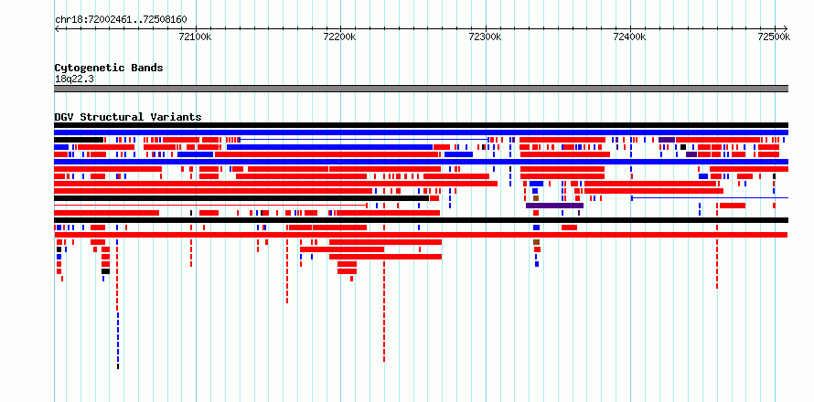Viewport: 814px width, 402px height.
Task: Select the thin red line variant
Action: (210, 206)
